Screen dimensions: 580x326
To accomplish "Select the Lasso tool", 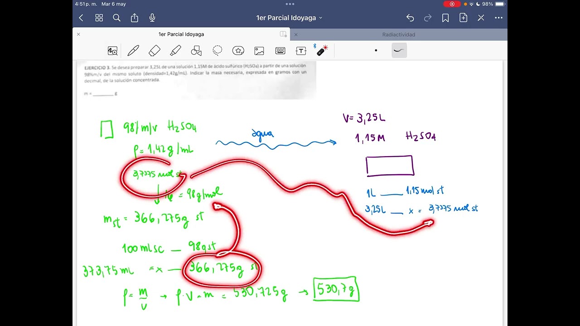I will [x=217, y=51].
